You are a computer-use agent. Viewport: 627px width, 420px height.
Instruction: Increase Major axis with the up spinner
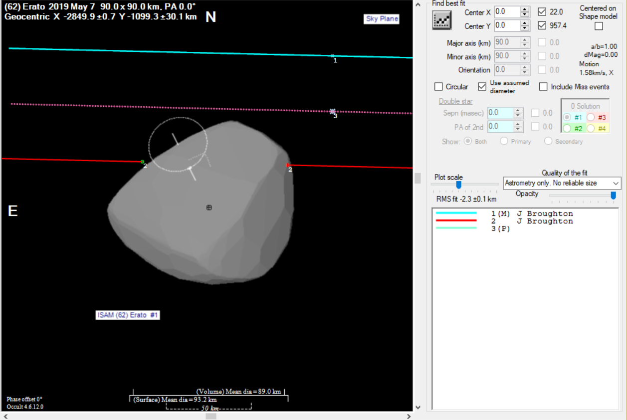[x=525, y=40]
